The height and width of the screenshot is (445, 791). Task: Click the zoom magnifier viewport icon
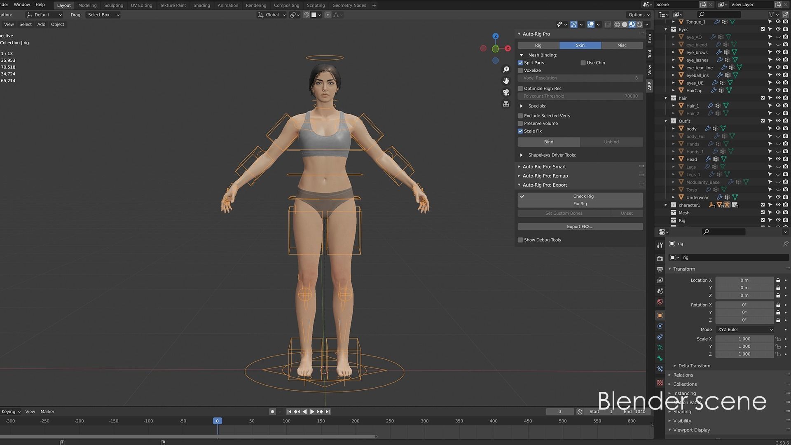[x=506, y=70]
